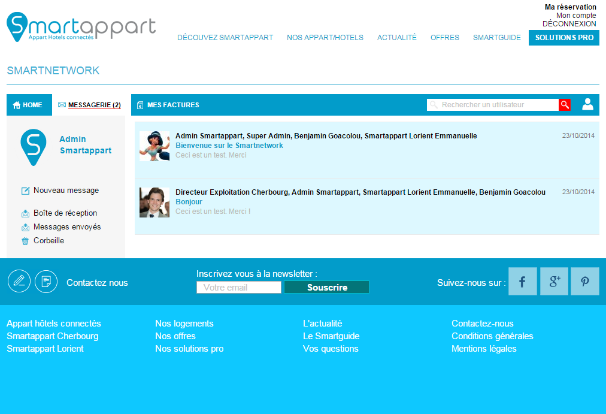The image size is (606, 414).
Task: Click the DÉCONNEXION link
Action: (569, 24)
